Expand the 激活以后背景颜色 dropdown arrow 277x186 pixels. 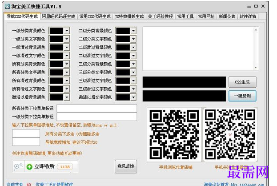click(x=67, y=97)
